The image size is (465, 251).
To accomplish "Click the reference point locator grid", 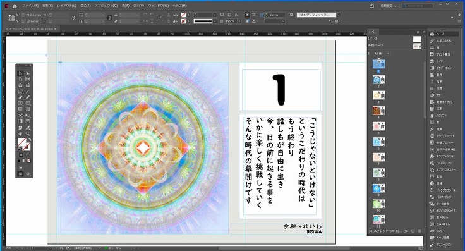I will click(x=11, y=18).
